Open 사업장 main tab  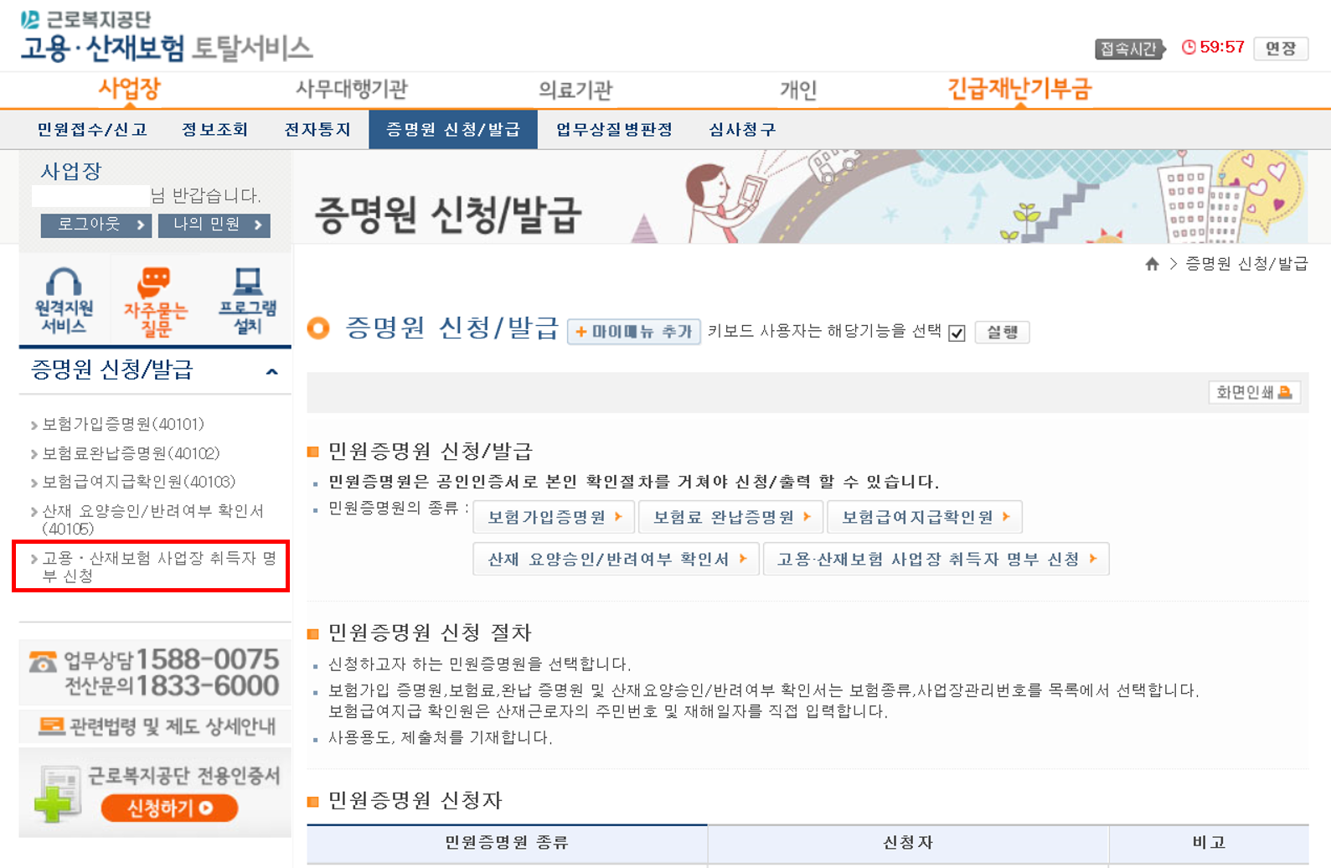point(129,89)
